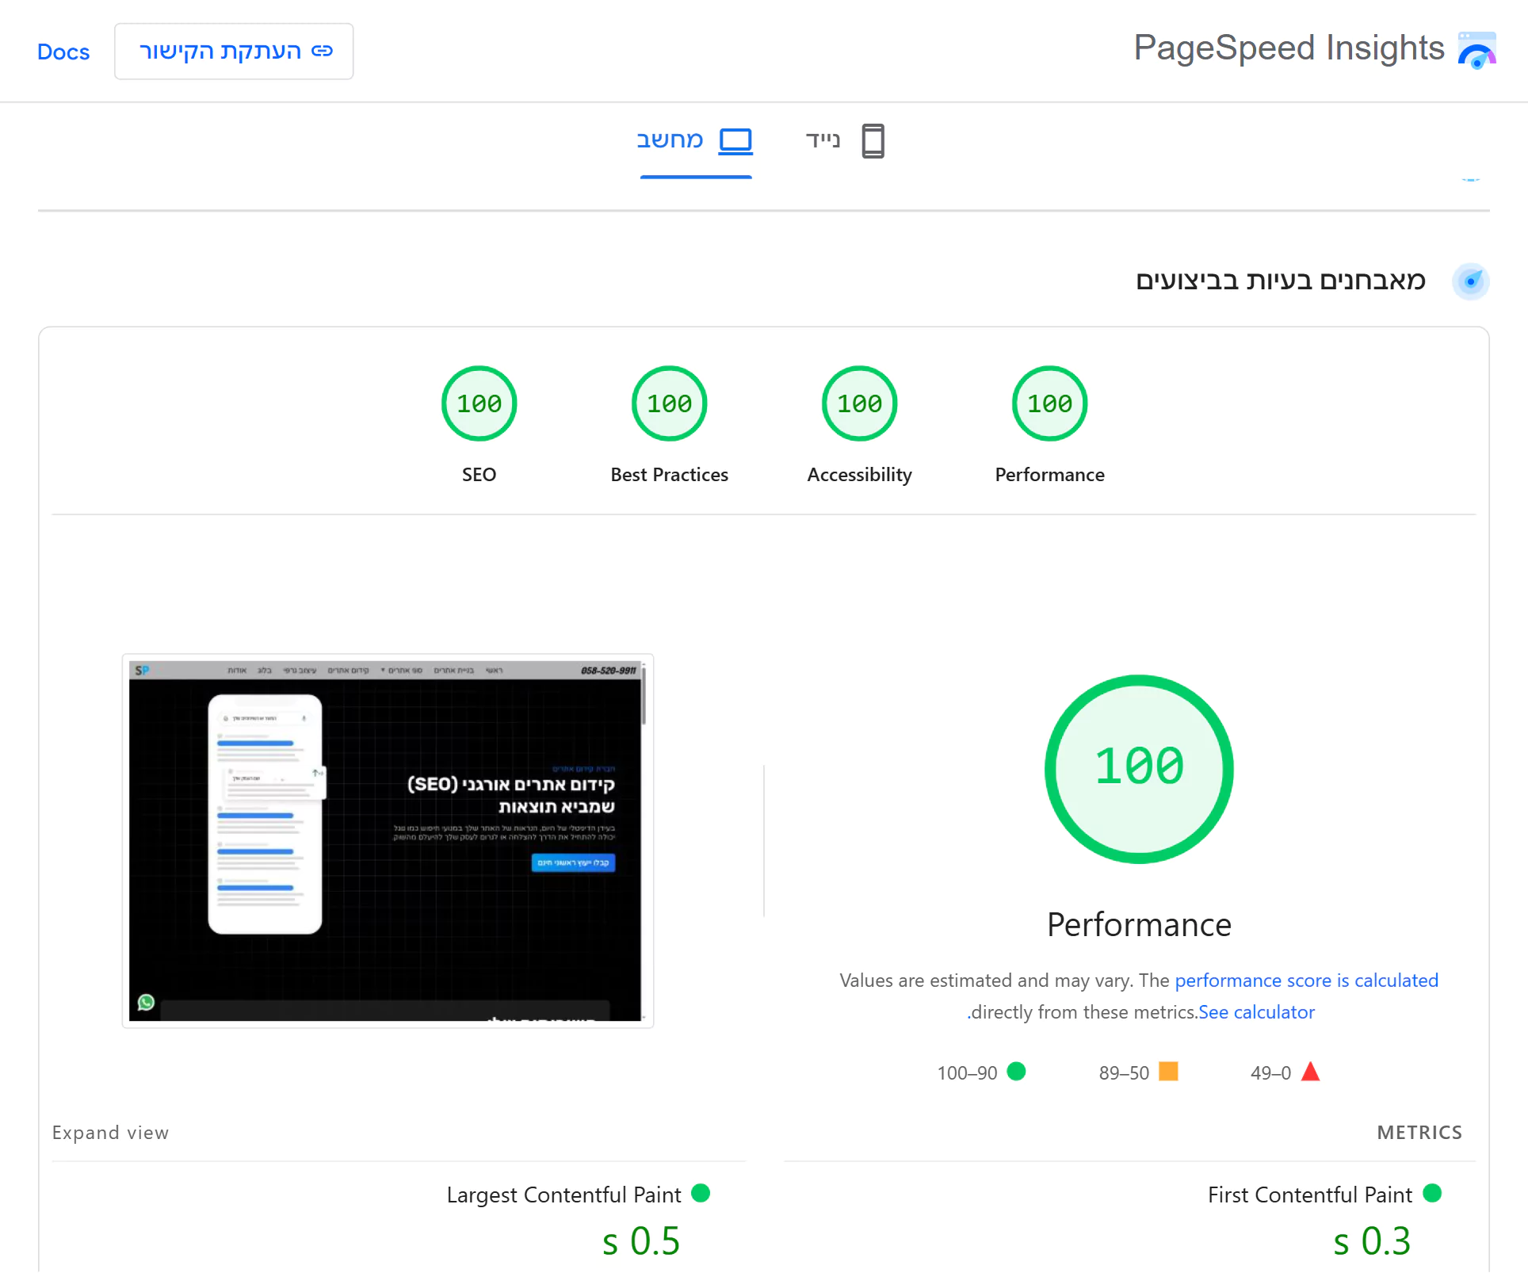Click the gauge icon next to מאבחנים בעיות בביצועים
This screenshot has width=1528, height=1273.
point(1471,281)
